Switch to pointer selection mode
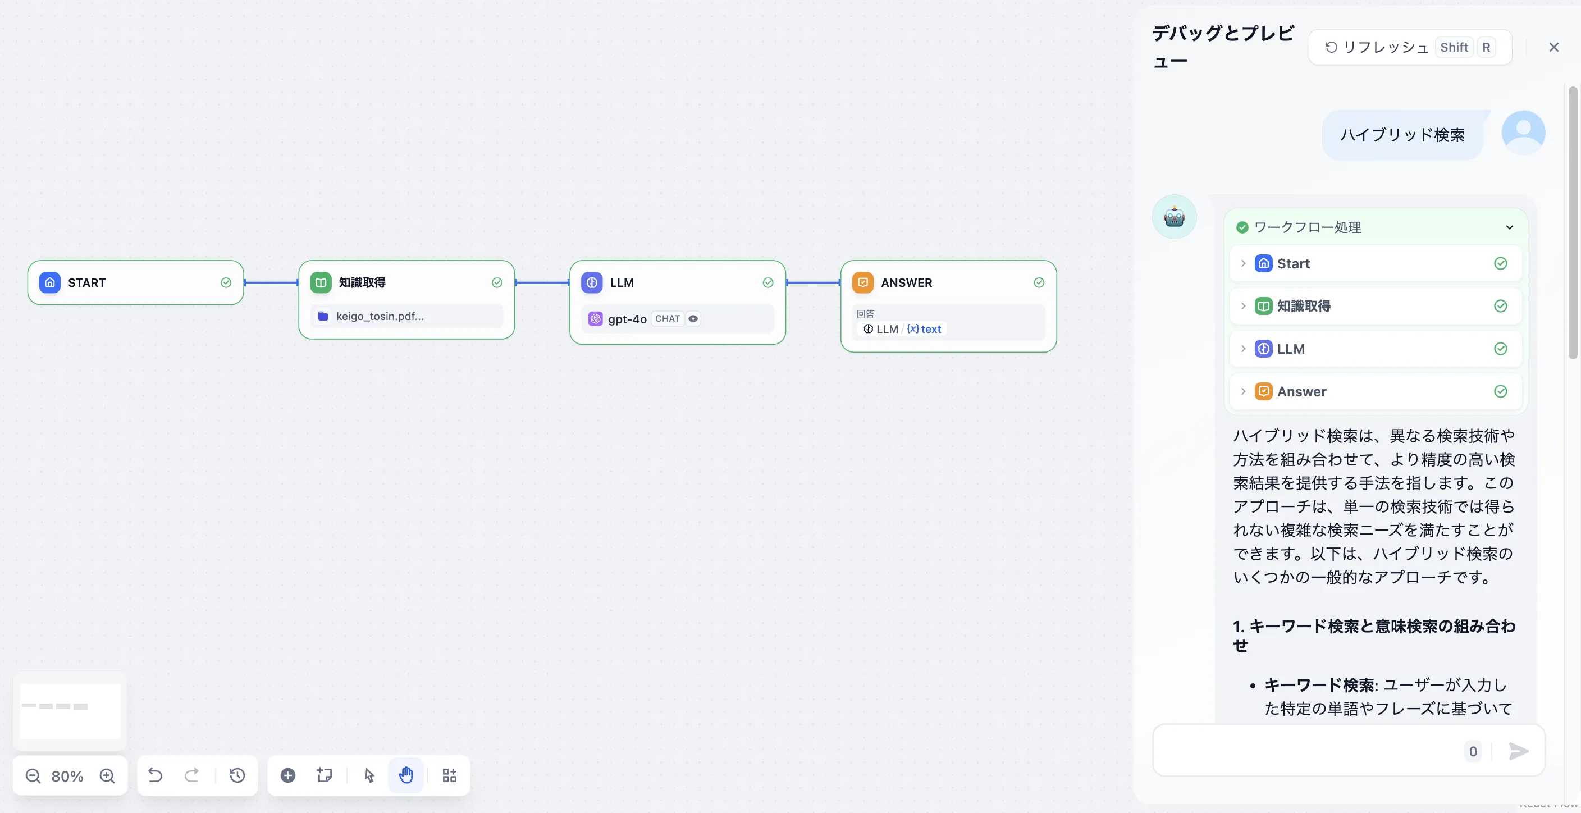Viewport: 1581px width, 813px height. point(369,775)
